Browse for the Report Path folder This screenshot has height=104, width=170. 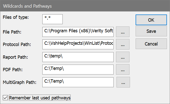[x=123, y=57]
